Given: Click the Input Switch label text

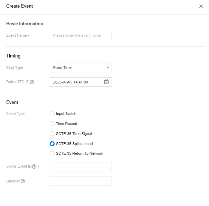Looking at the screenshot, I should (66, 114).
